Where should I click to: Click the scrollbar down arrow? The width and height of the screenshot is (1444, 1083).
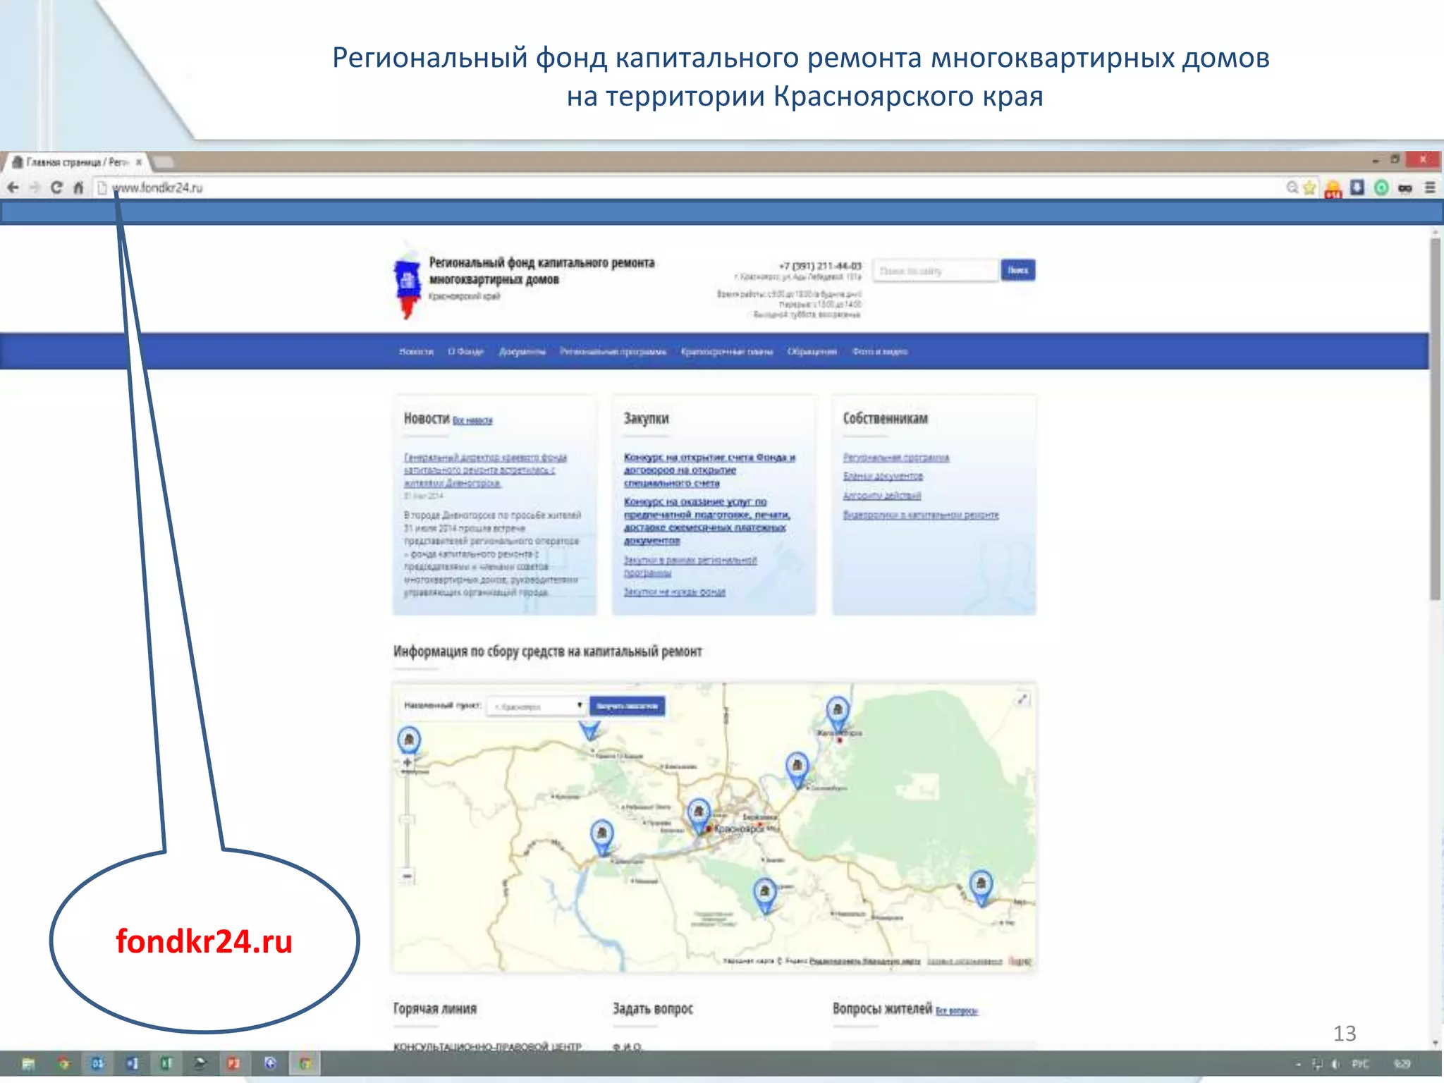1436,1044
